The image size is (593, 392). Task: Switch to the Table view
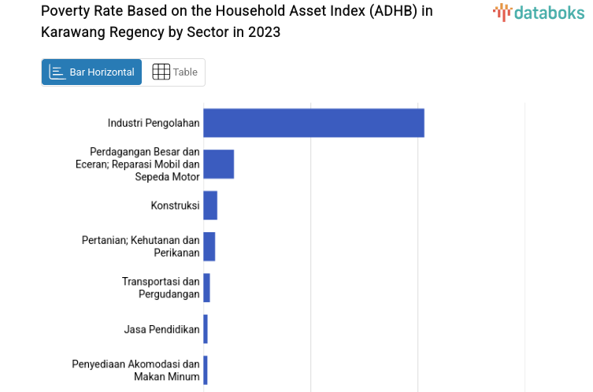coord(175,72)
